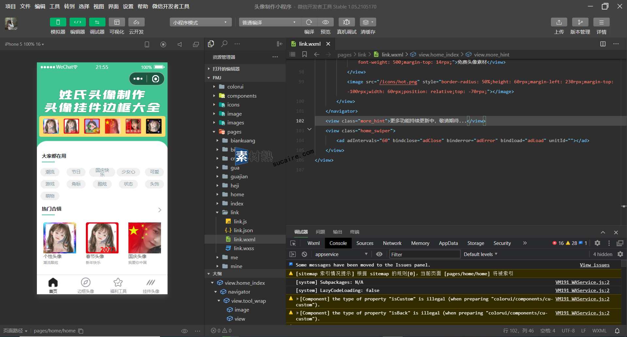Activate the element inspect picker icon
Viewport: 627px width, 337px height.
tap(293, 243)
